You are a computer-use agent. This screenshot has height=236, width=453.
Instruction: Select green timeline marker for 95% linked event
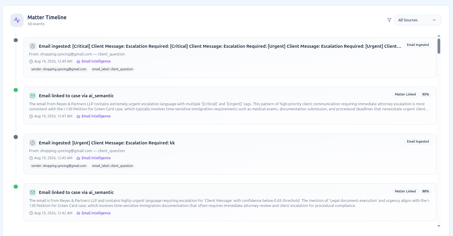pos(16,90)
